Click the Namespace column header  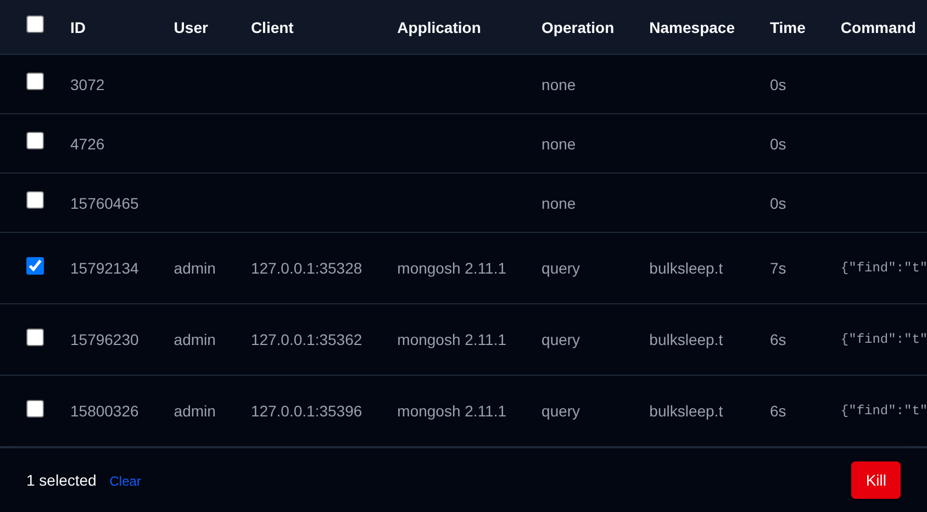(x=691, y=27)
